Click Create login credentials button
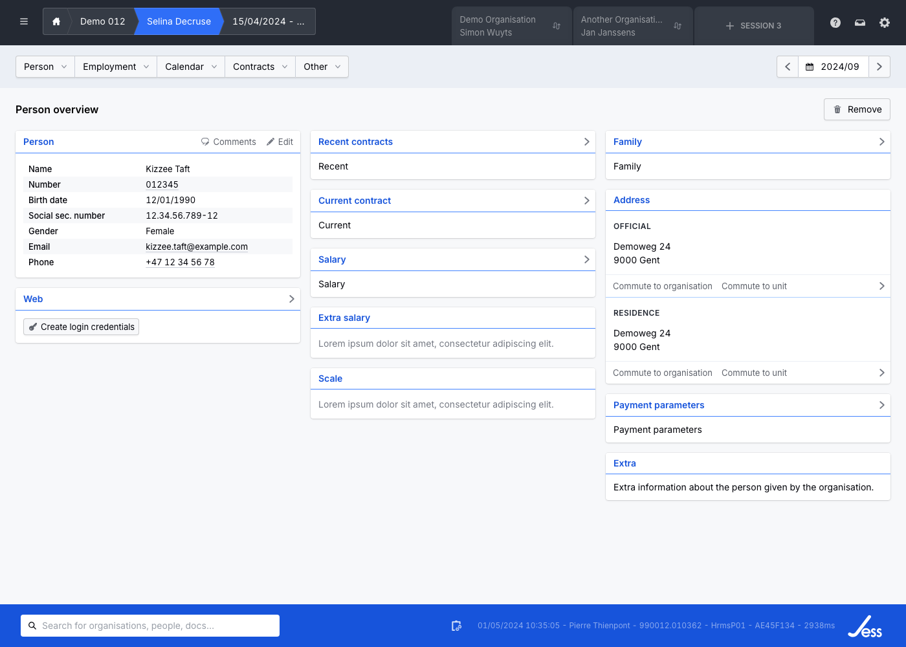The image size is (906, 647). [82, 327]
